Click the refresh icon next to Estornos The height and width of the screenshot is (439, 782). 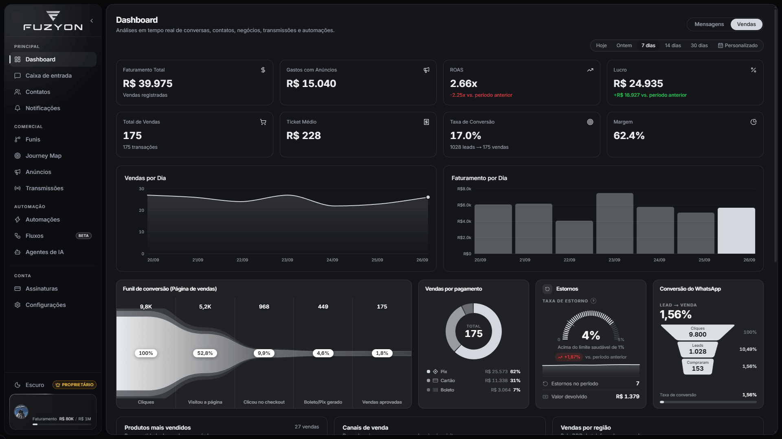(547, 289)
